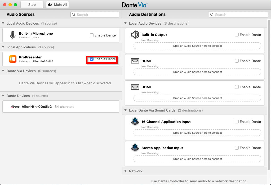
Task: Select the ProPresenter app icon
Action: [13, 59]
